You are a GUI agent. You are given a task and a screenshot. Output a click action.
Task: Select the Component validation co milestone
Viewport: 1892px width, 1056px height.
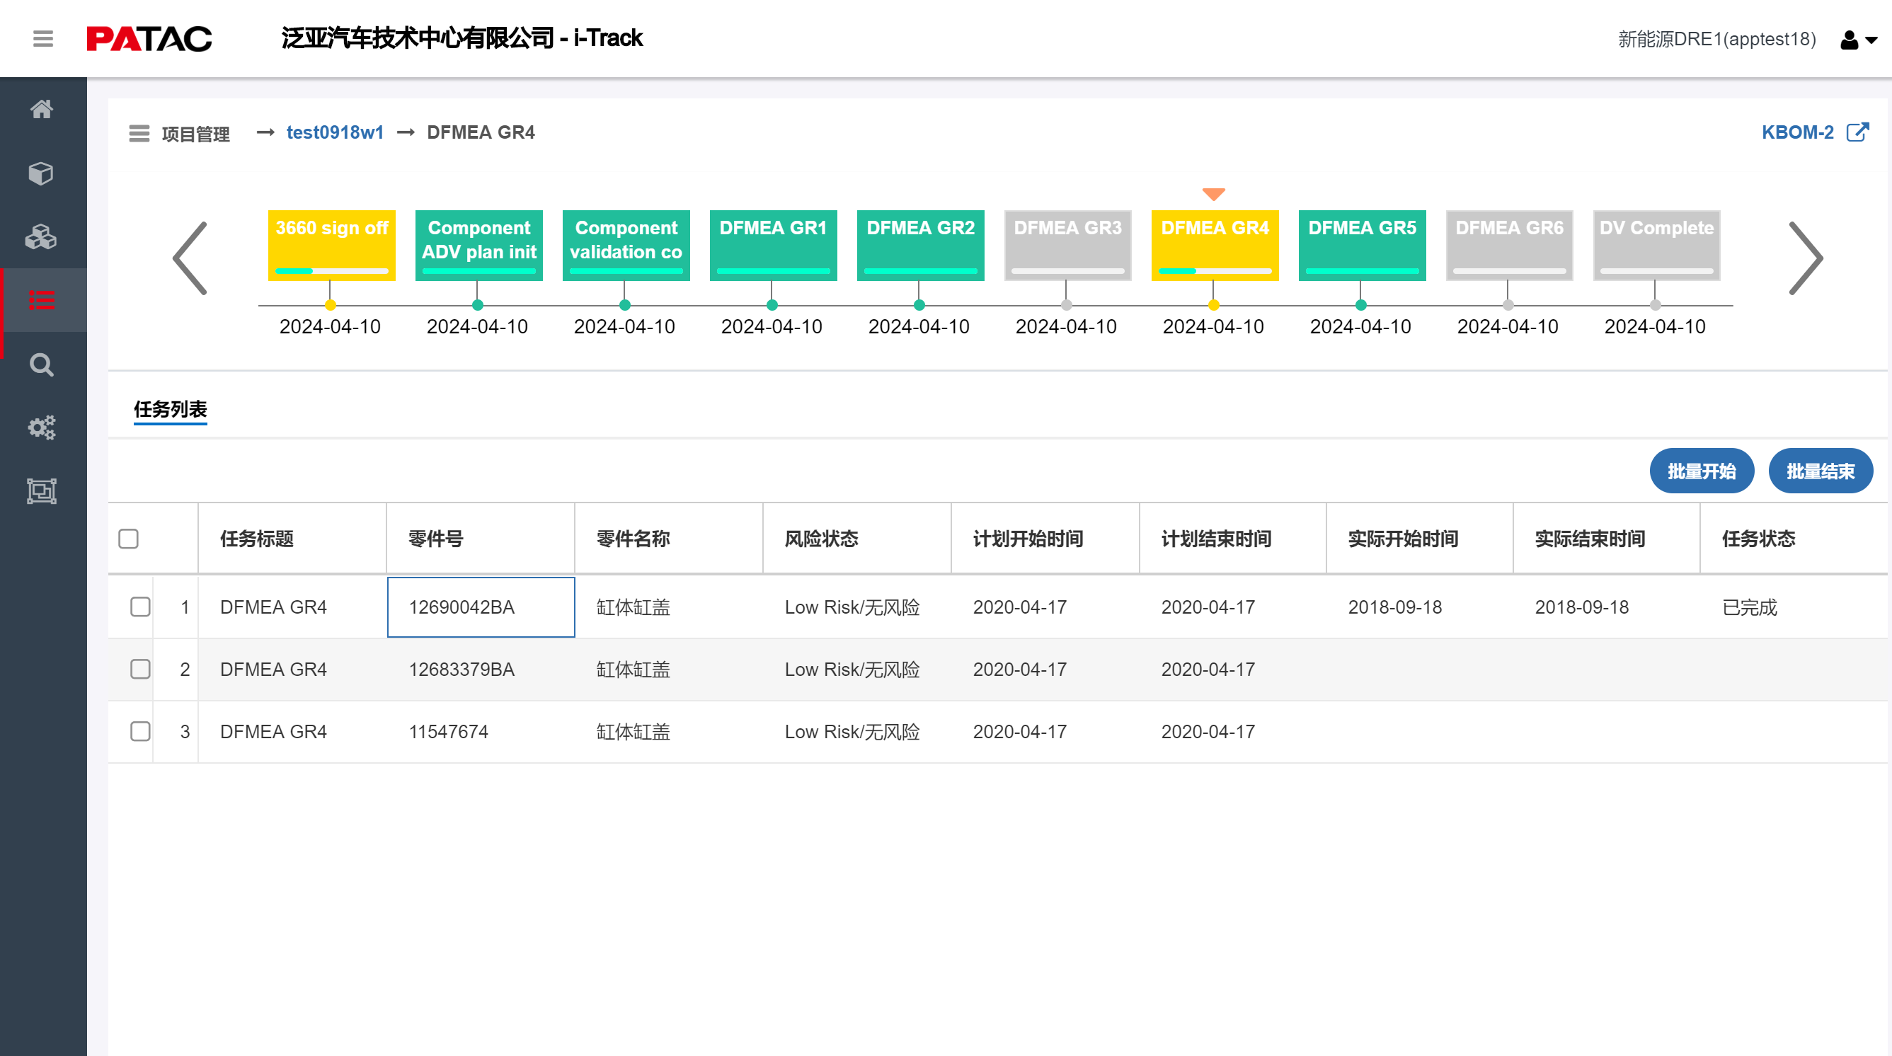point(626,246)
